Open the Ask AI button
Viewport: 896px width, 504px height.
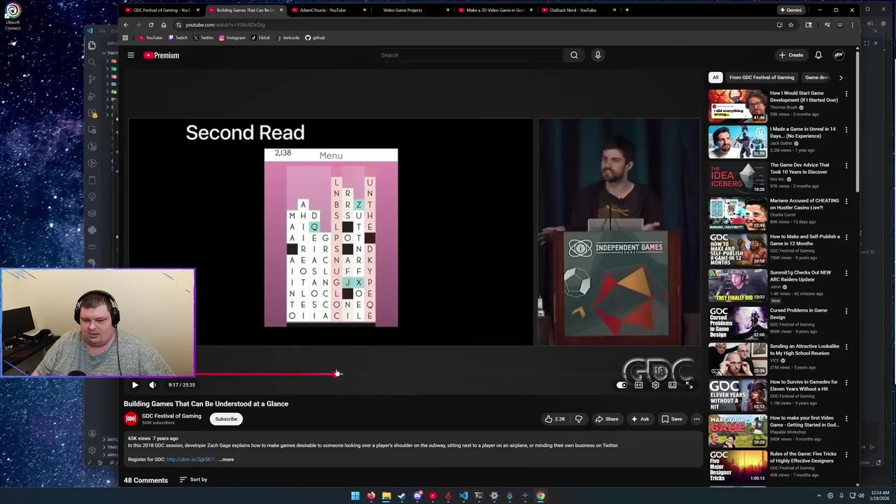(640, 419)
